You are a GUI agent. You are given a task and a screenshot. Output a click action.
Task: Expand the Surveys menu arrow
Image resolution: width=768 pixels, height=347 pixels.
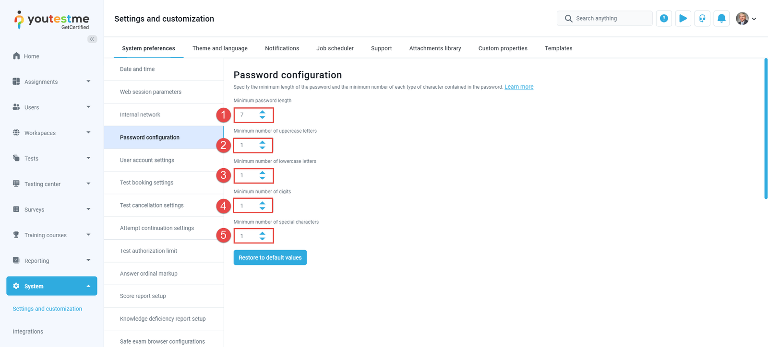(x=88, y=209)
